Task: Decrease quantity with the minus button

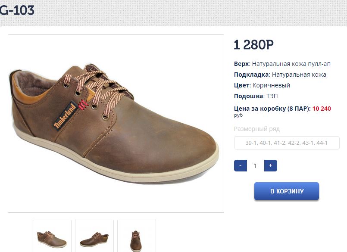Action: pyautogui.click(x=240, y=165)
